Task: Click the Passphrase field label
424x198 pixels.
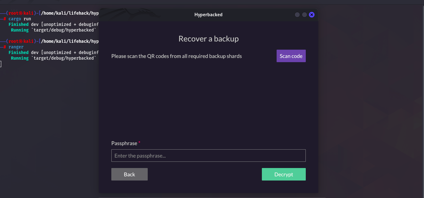Action: coord(124,143)
